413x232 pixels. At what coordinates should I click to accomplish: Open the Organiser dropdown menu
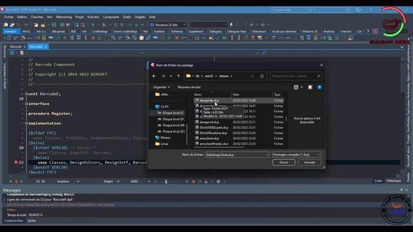(161, 87)
